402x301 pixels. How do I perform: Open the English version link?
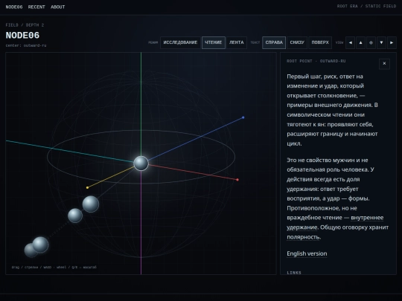pyautogui.click(x=307, y=253)
